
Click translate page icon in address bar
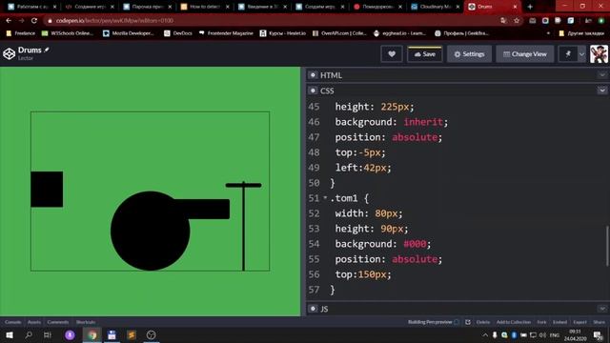pos(503,21)
